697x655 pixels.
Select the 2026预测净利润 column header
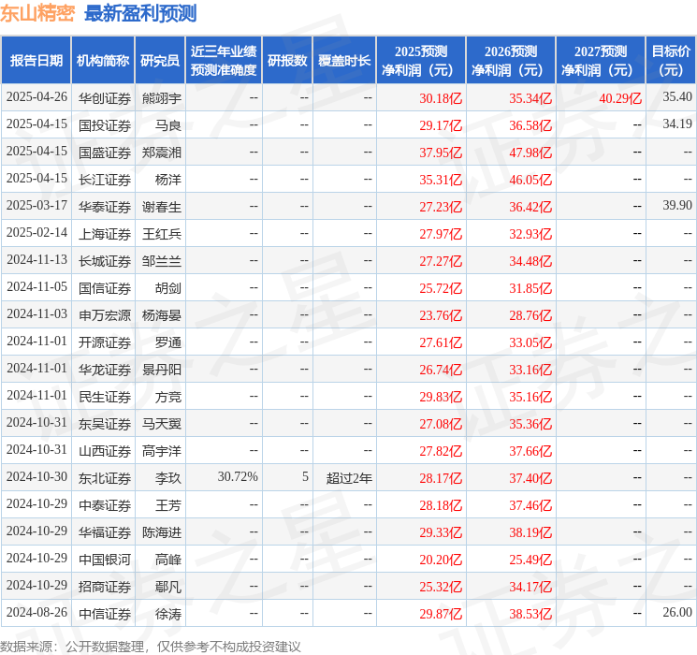(510, 61)
